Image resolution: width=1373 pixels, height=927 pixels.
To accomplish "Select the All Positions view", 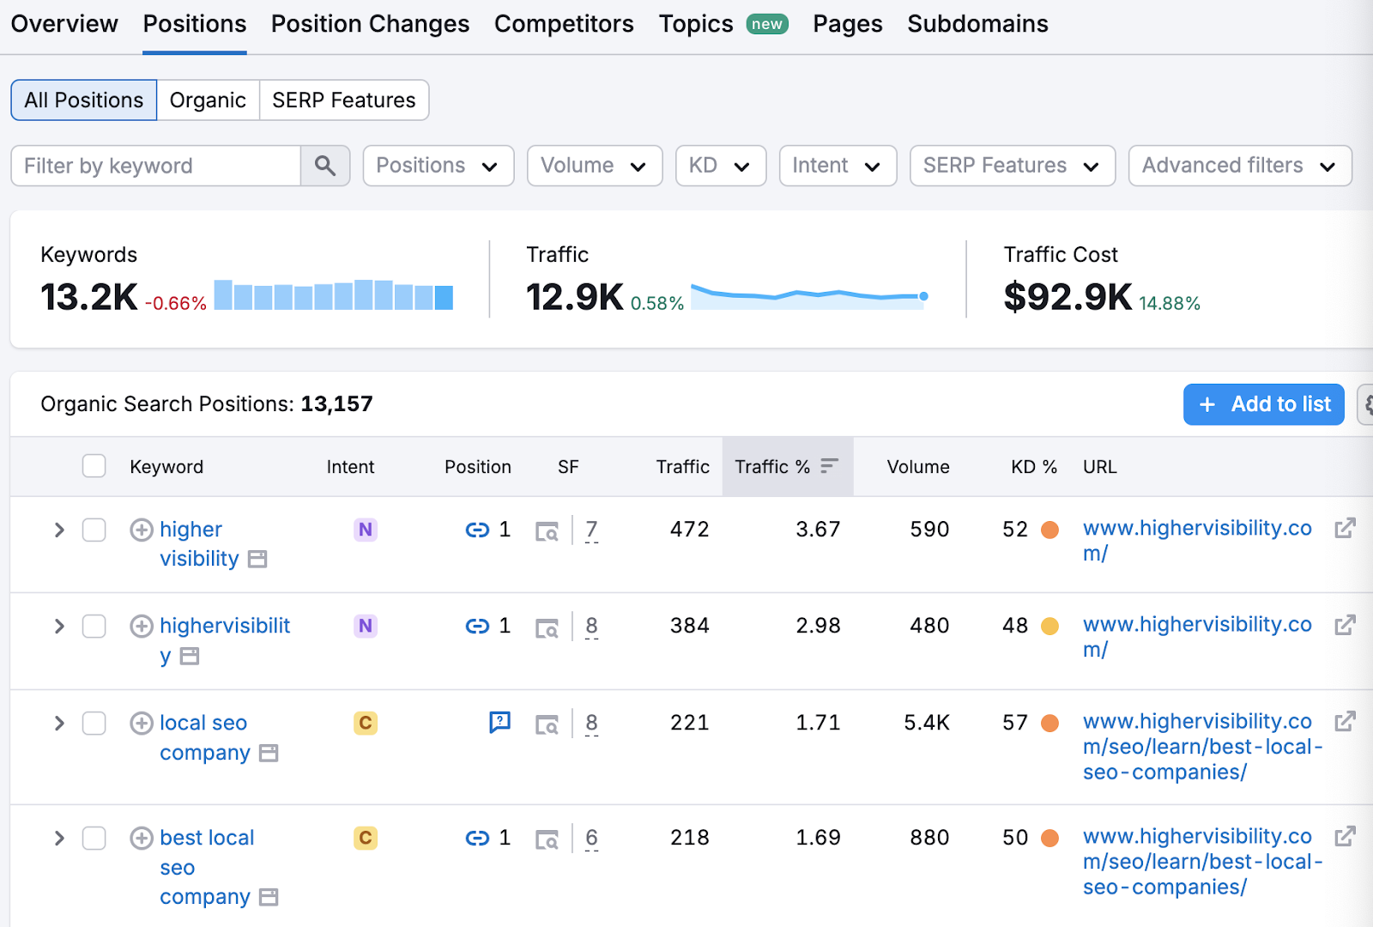I will [84, 100].
